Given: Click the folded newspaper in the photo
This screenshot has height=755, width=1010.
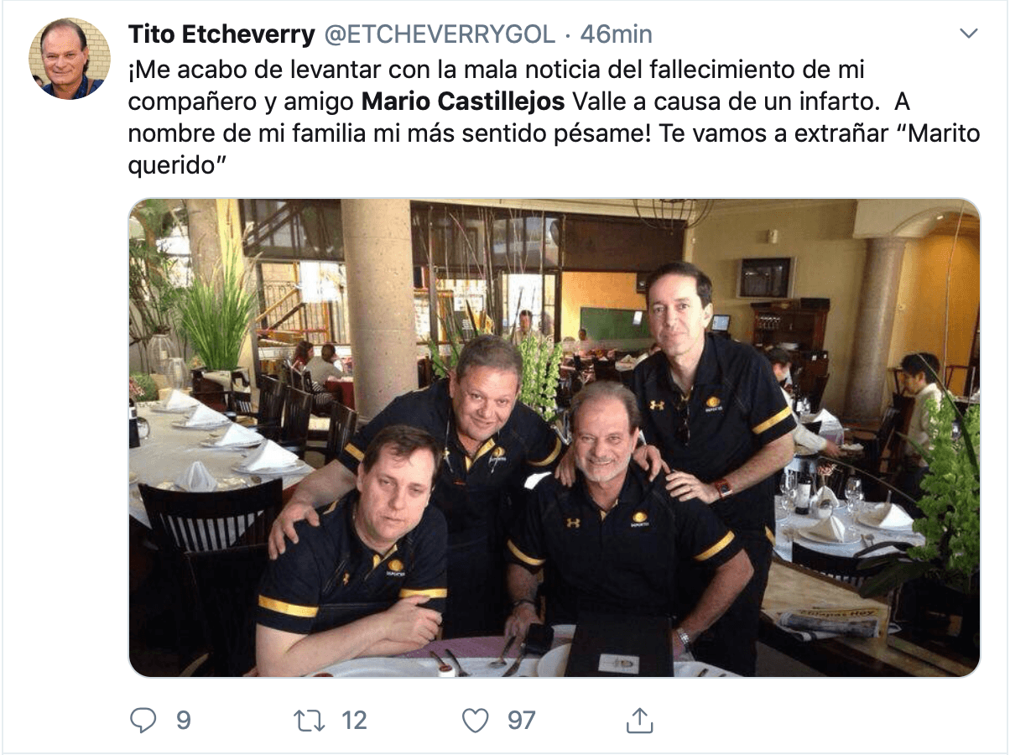Looking at the screenshot, I should pyautogui.click(x=831, y=622).
